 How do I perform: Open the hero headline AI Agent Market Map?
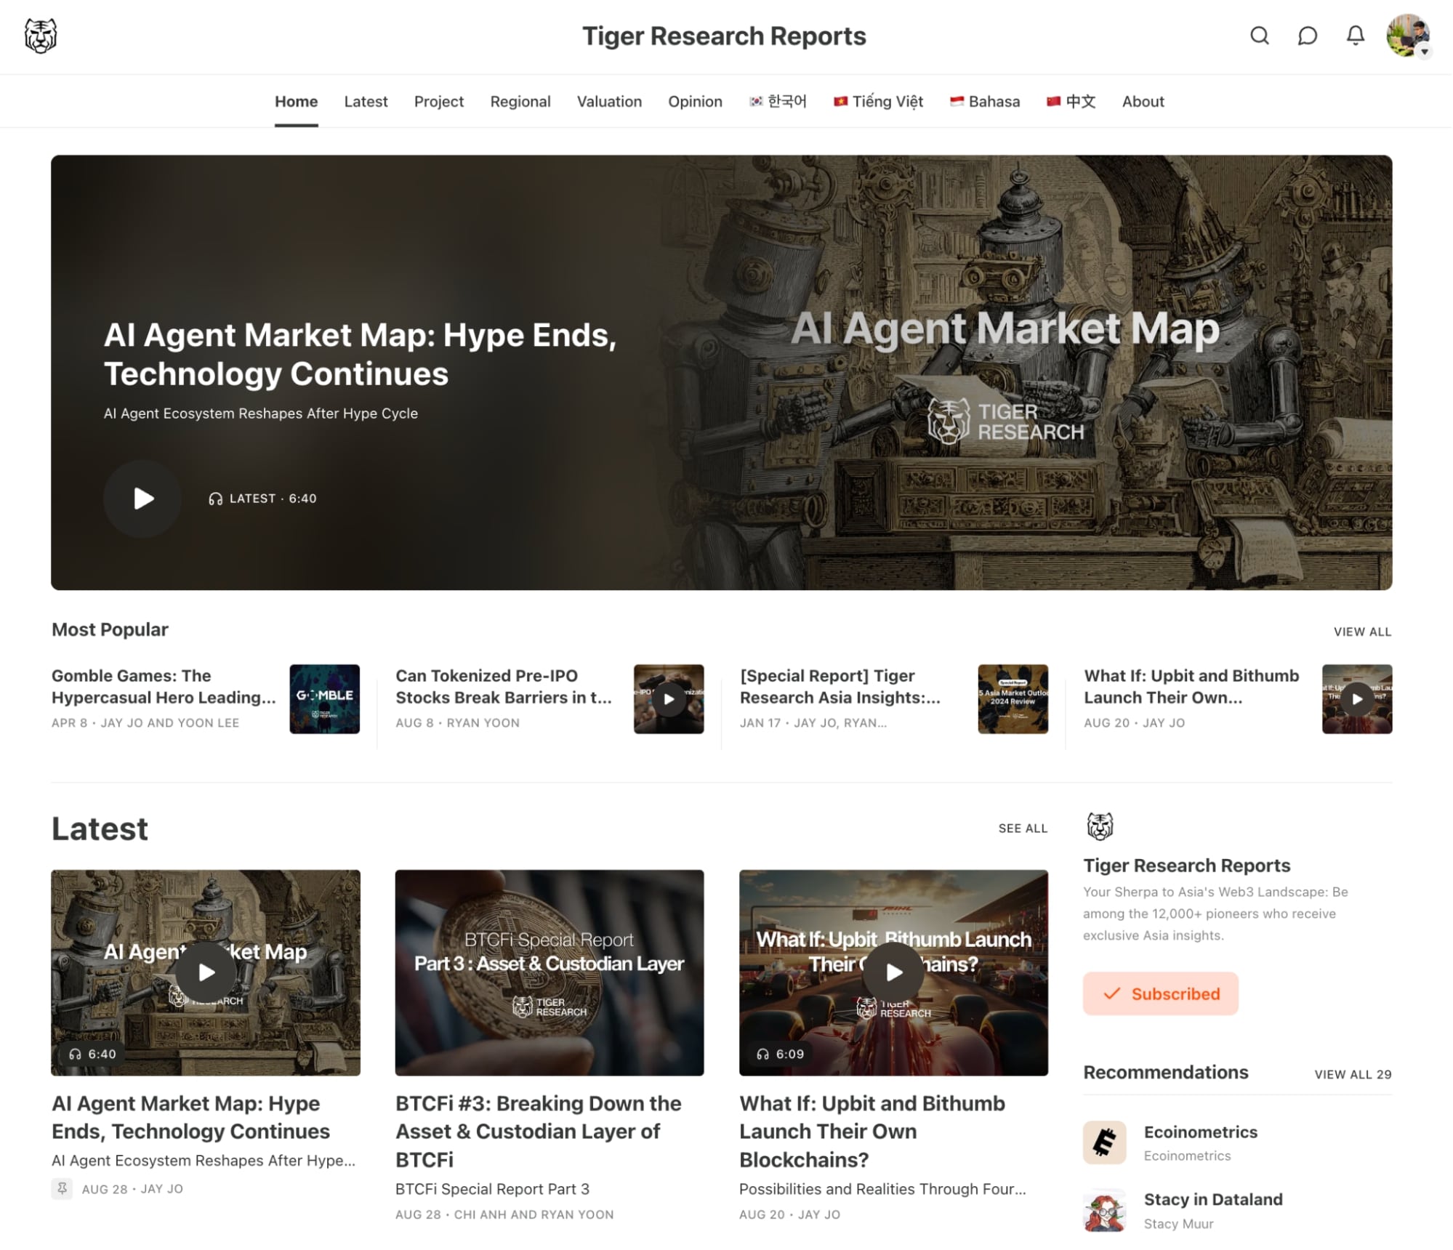(x=360, y=354)
